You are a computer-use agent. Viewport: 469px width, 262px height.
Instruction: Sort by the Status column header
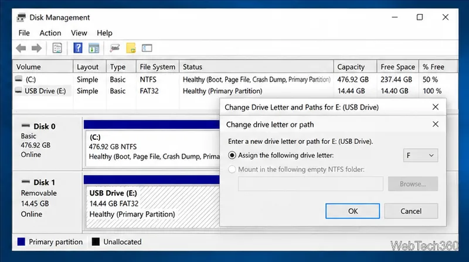(256, 67)
